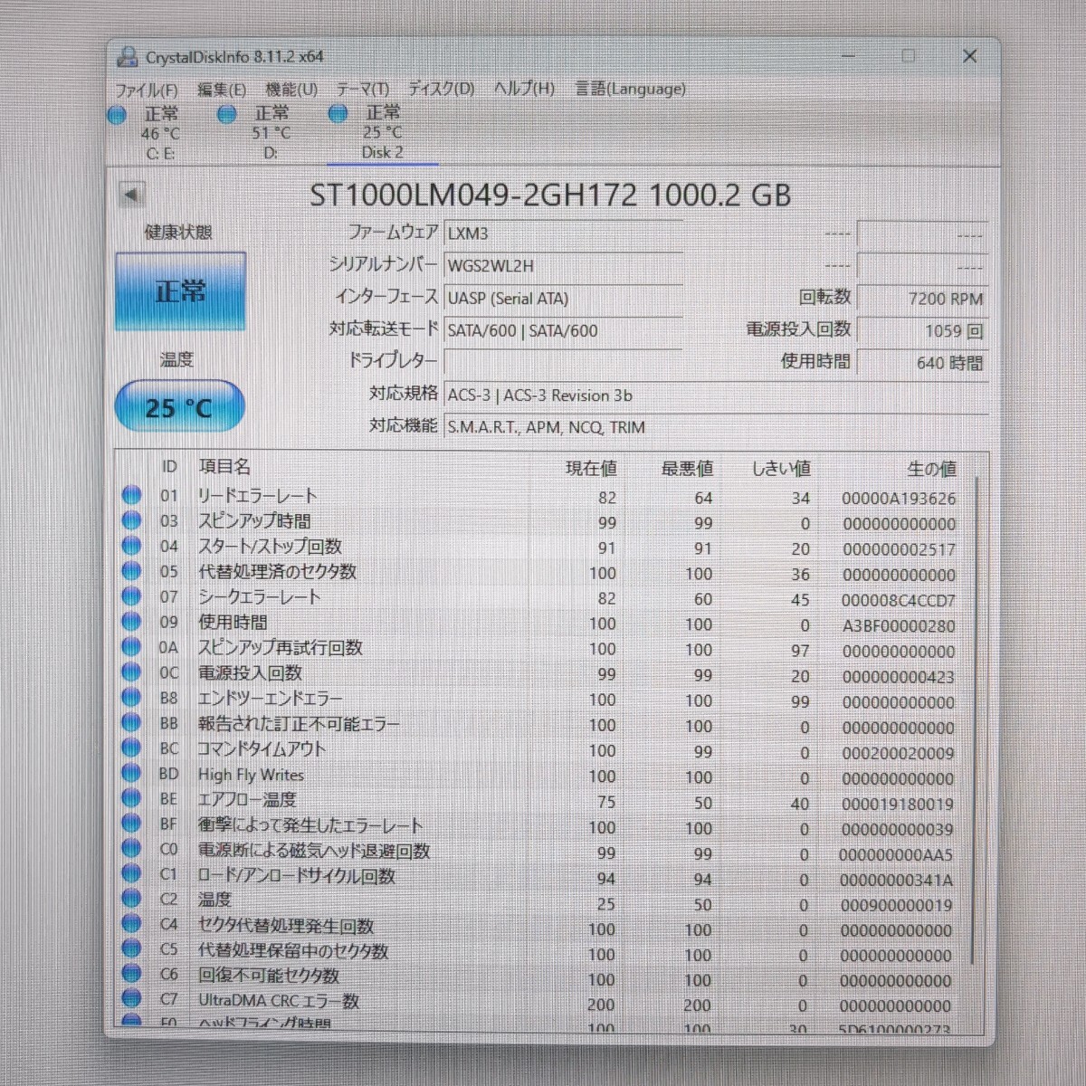Image resolution: width=1086 pixels, height=1086 pixels.
Task: Click the 対応規格 field ACS-3 Revision 3b
Action: (x=715, y=395)
